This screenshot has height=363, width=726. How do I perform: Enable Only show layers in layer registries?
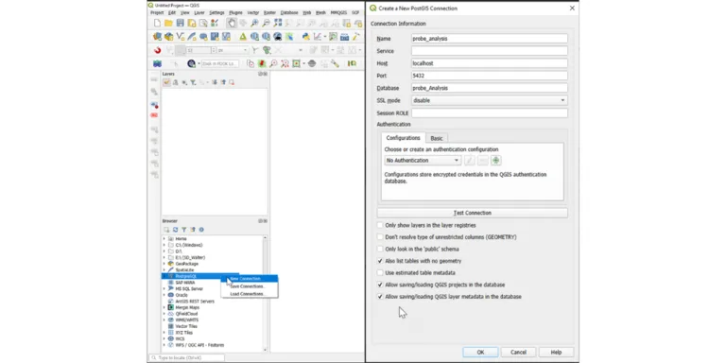tap(380, 225)
